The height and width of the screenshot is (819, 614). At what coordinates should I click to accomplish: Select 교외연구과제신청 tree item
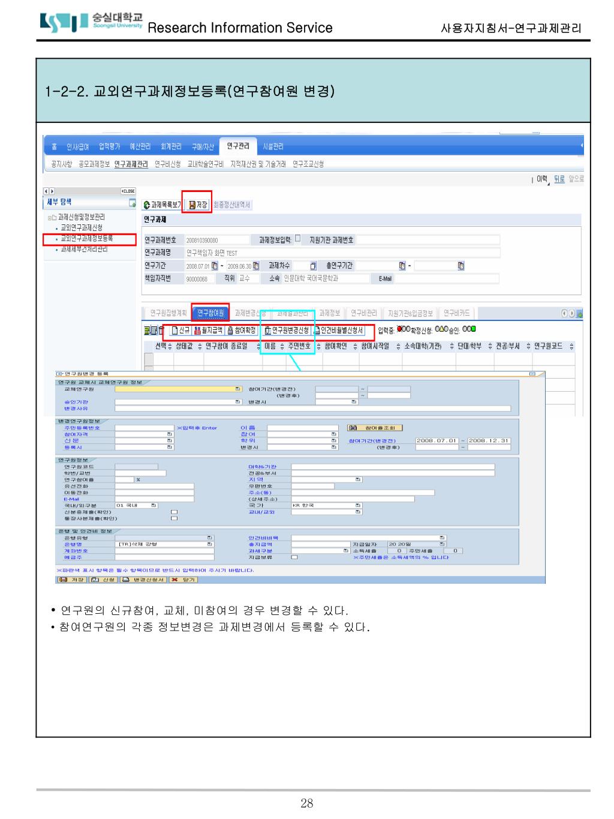pos(82,228)
